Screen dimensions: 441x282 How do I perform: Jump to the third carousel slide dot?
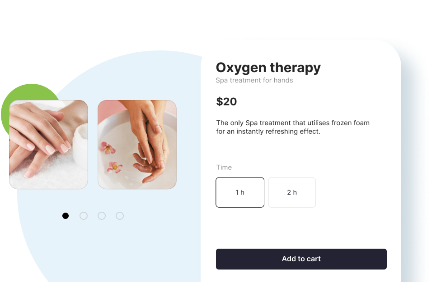[102, 216]
